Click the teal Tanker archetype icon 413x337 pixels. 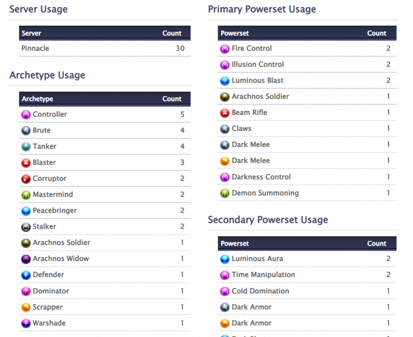(26, 146)
